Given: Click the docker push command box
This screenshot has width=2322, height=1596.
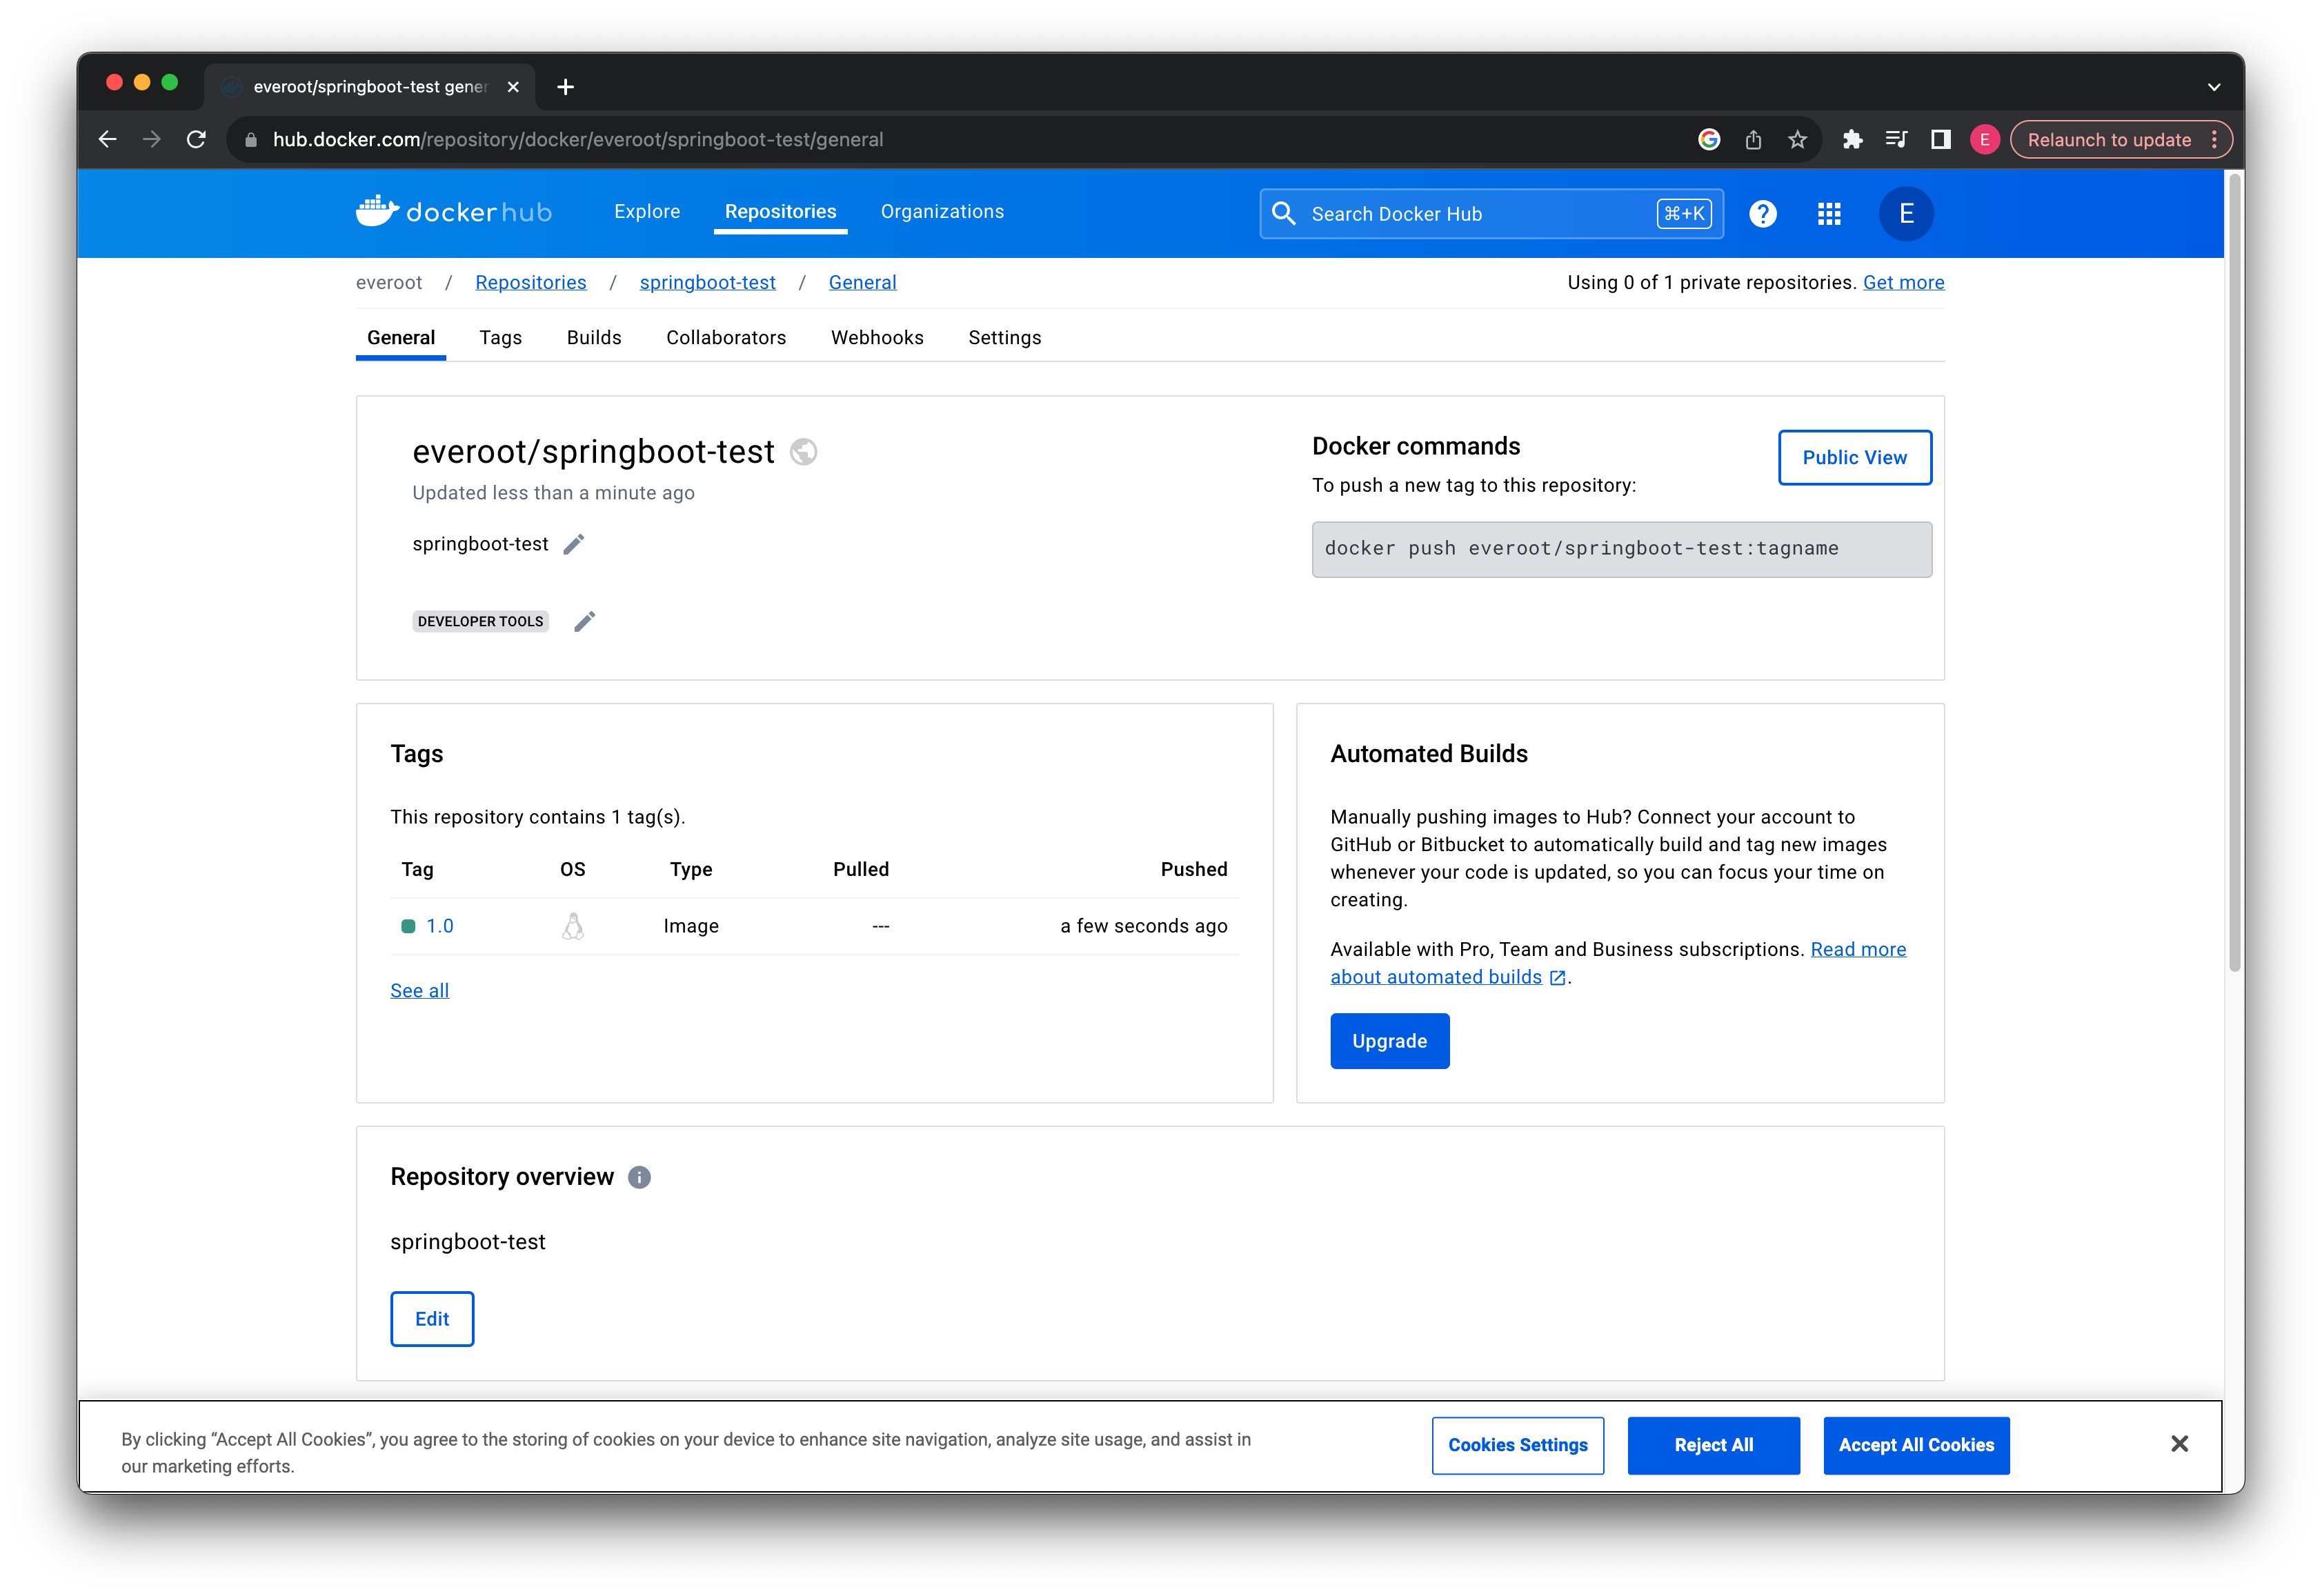Looking at the screenshot, I should (x=1621, y=549).
